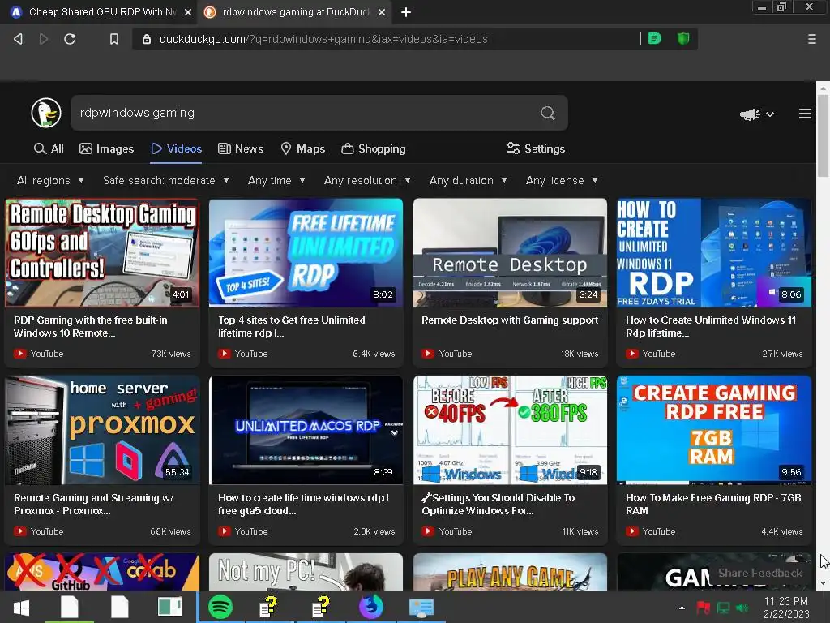Click title How To Make Free Gaming RDP - 7GB RAM
Viewport: 830px width, 623px height.
click(x=713, y=504)
